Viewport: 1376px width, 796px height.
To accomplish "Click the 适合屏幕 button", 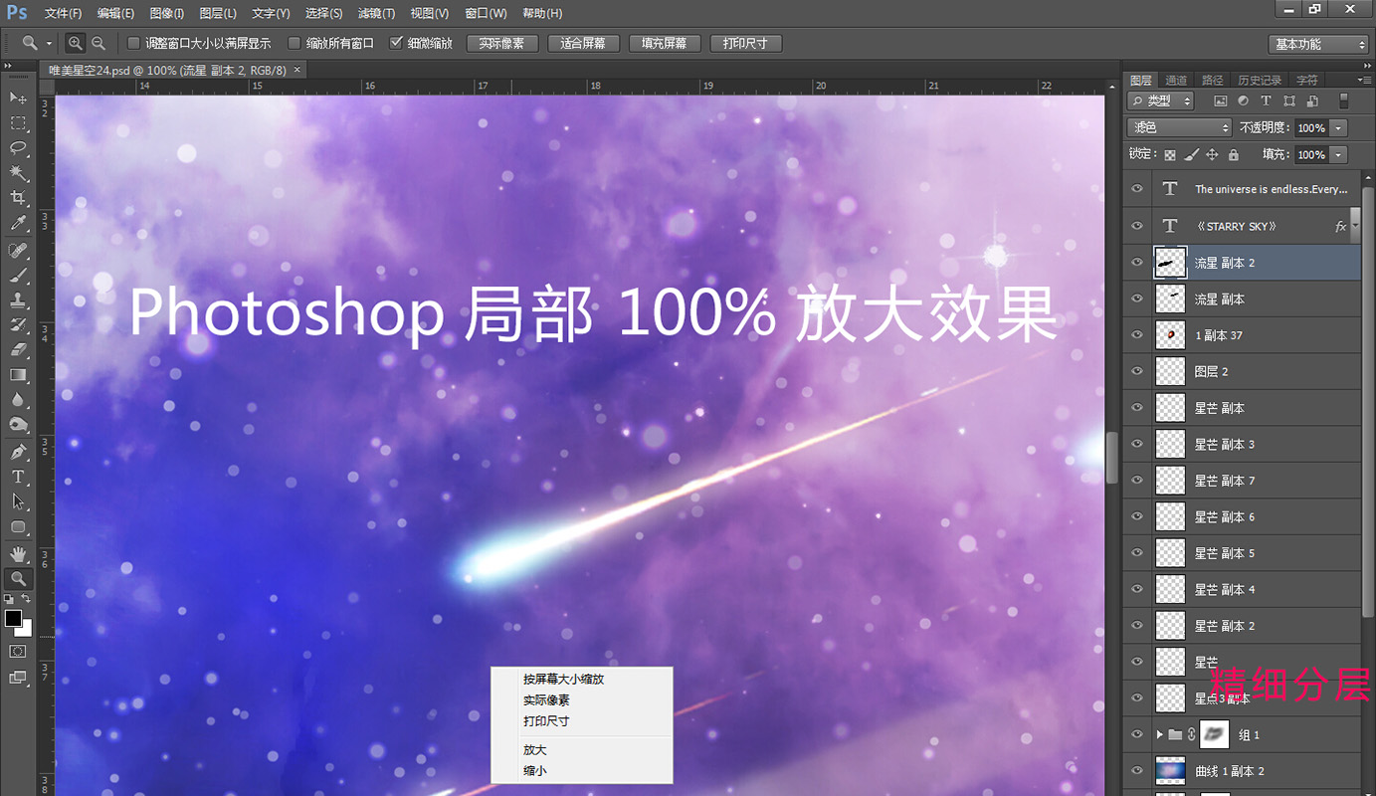I will coord(583,44).
